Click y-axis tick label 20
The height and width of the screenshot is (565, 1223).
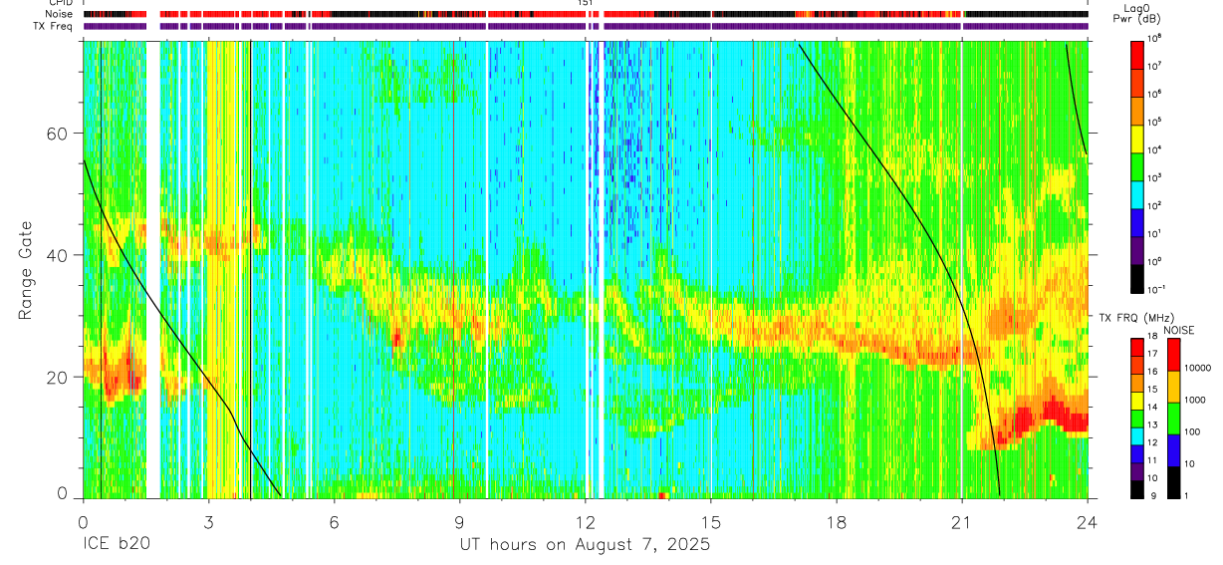[59, 377]
